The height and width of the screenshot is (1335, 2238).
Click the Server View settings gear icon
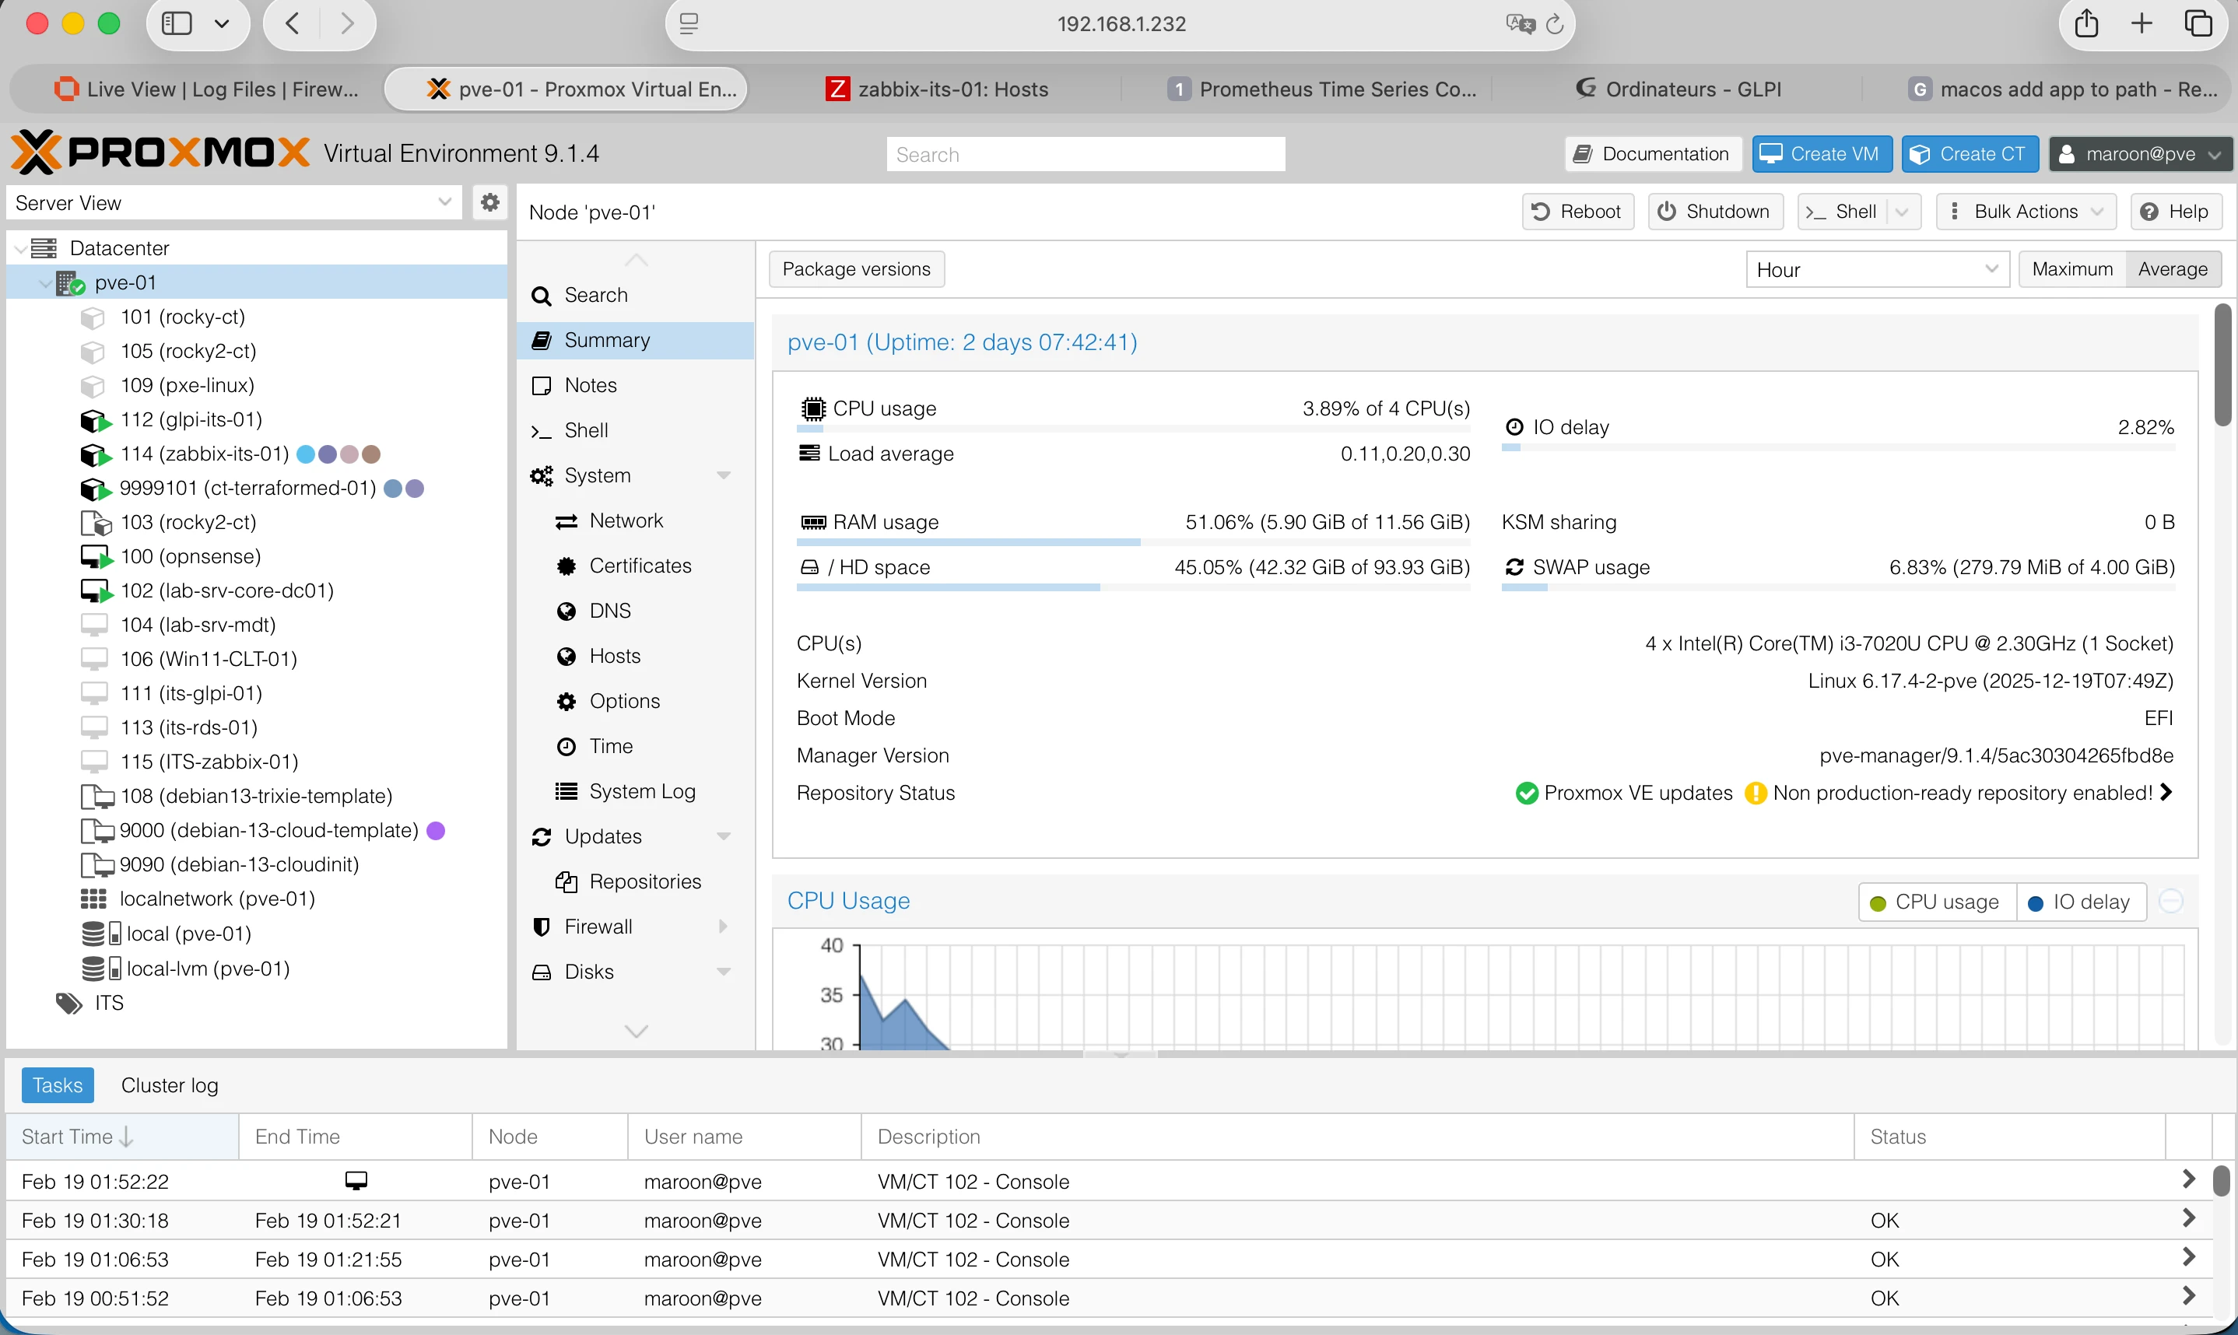pos(489,202)
